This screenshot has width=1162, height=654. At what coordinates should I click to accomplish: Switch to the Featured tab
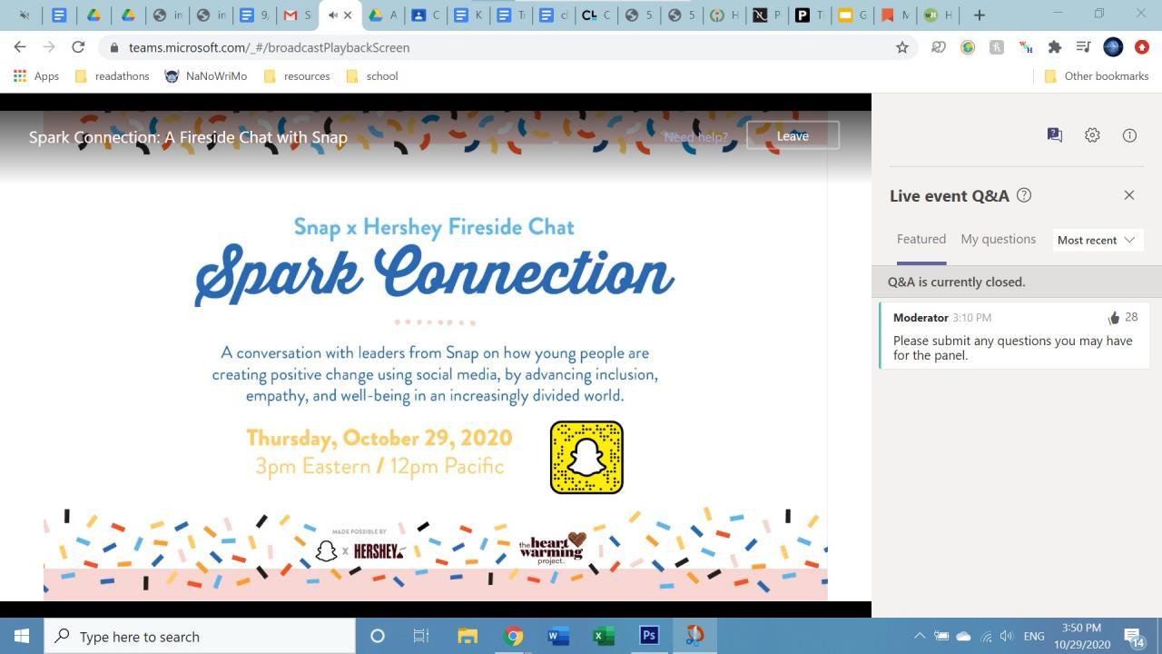921,239
